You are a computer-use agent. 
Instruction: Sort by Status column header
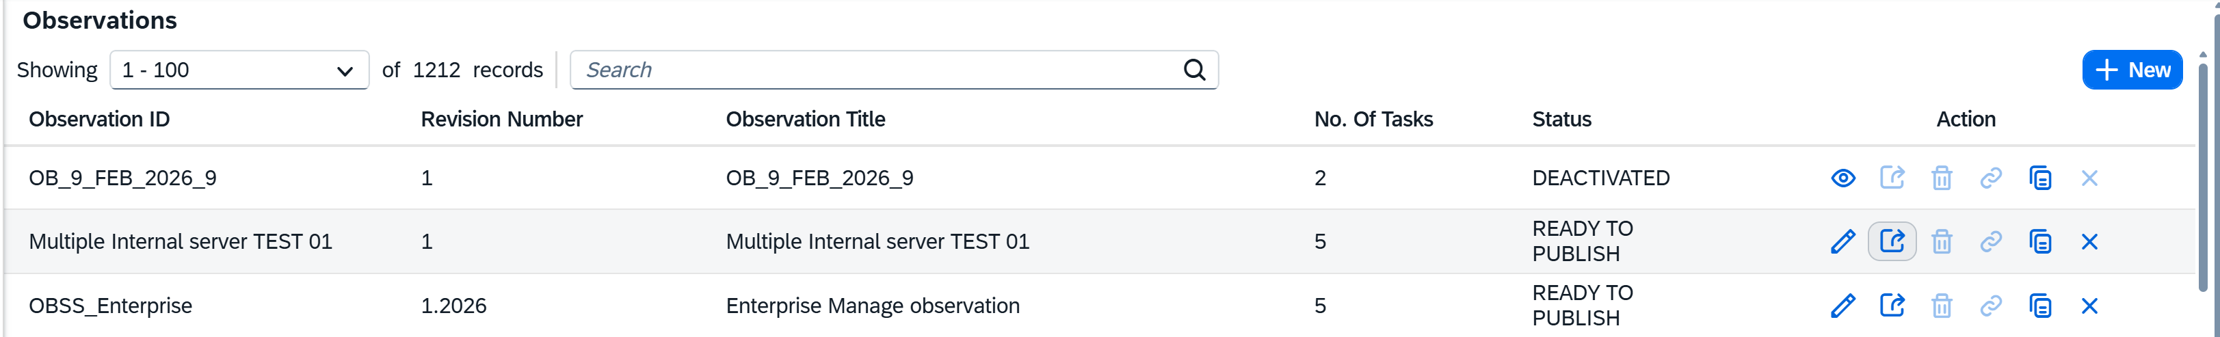click(1561, 120)
